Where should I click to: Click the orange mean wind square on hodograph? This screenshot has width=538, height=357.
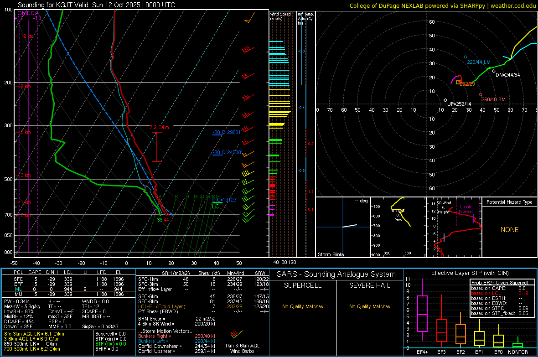458,82
